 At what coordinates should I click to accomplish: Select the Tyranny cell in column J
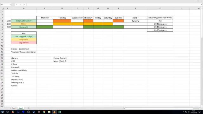(135, 21)
